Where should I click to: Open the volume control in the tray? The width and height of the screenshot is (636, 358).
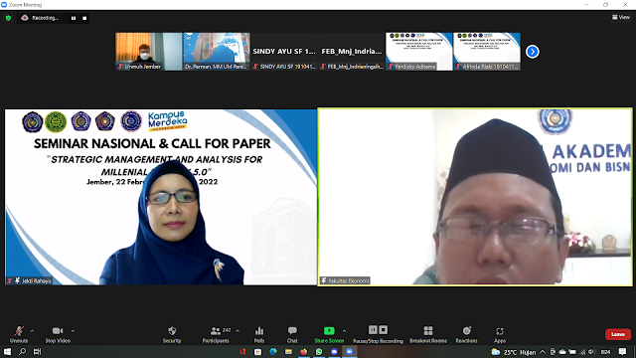click(x=592, y=352)
